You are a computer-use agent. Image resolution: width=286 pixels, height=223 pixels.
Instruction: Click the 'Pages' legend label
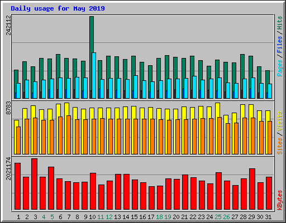click(279, 68)
